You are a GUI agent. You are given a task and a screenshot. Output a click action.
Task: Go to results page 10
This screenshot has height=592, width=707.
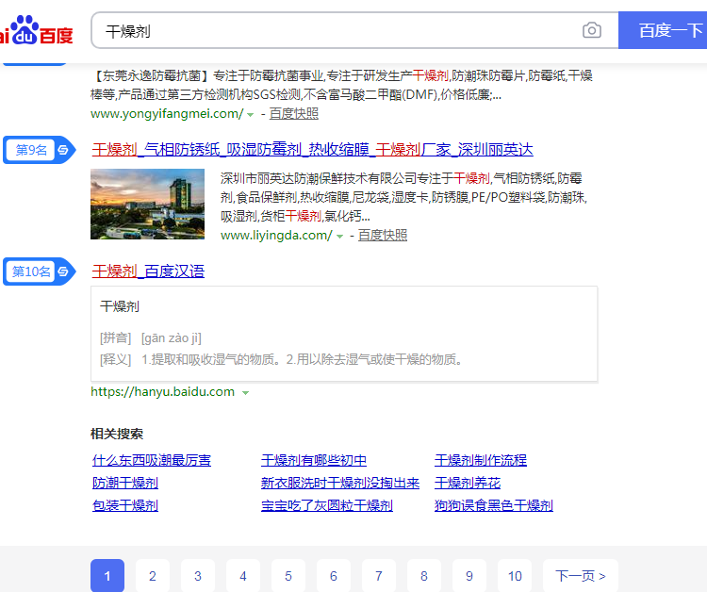pyautogui.click(x=515, y=576)
